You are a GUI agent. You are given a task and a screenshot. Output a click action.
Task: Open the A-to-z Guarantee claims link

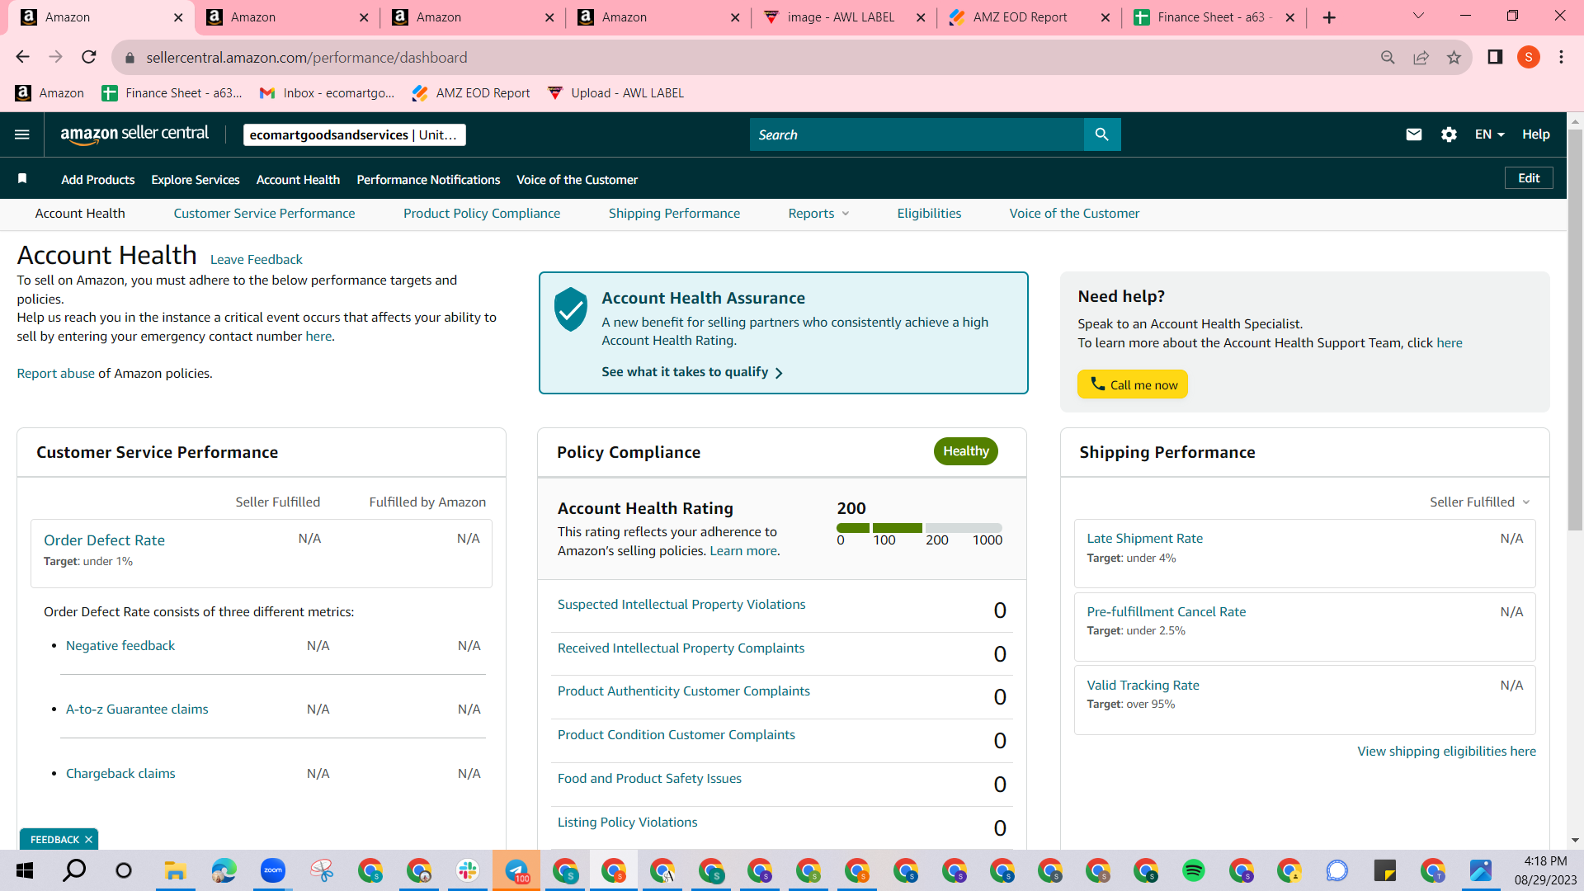137,709
